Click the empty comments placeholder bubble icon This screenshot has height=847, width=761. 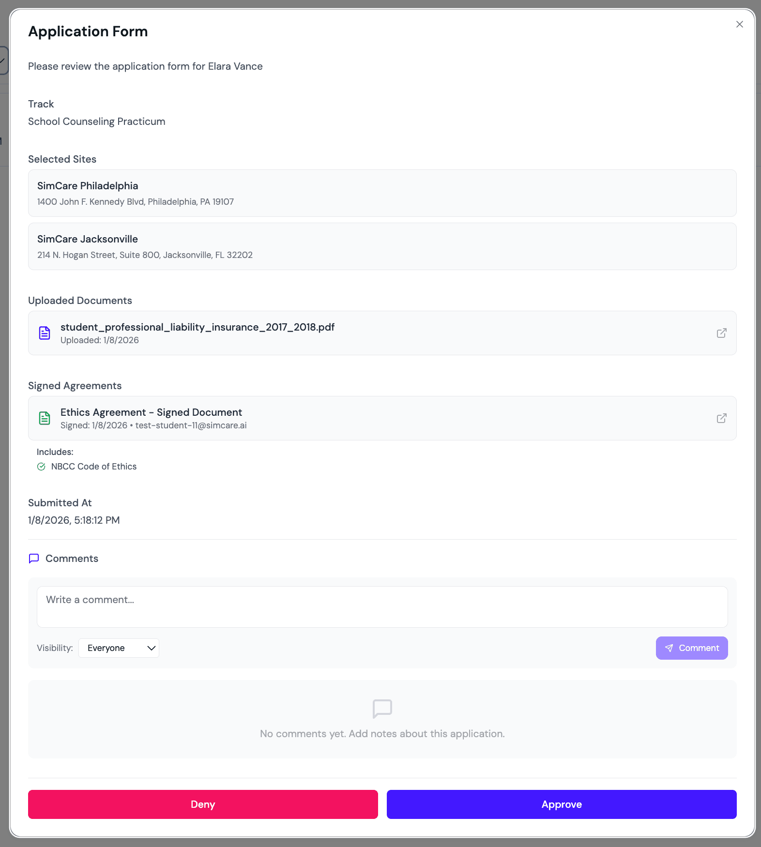pyautogui.click(x=382, y=709)
